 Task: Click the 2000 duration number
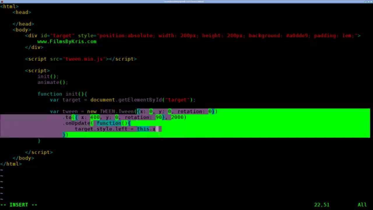(x=177, y=117)
